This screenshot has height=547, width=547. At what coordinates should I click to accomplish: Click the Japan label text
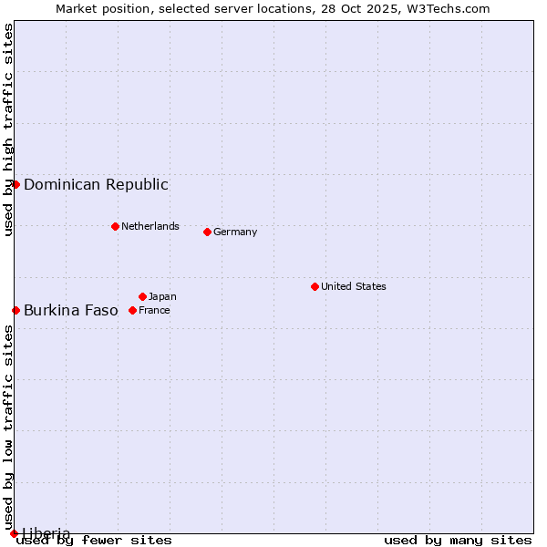coord(162,296)
